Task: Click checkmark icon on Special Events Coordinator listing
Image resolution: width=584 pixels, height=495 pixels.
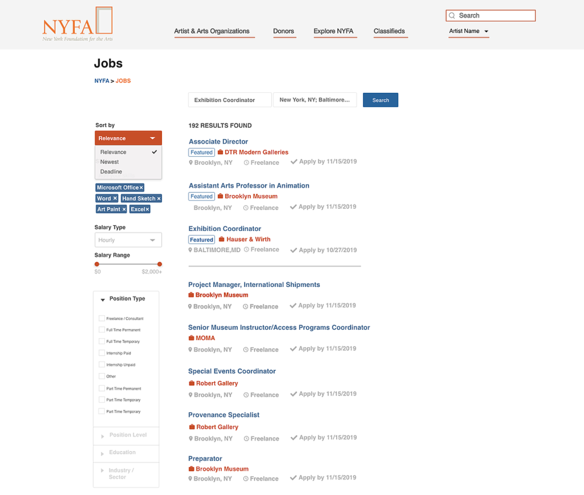Action: tap(294, 394)
